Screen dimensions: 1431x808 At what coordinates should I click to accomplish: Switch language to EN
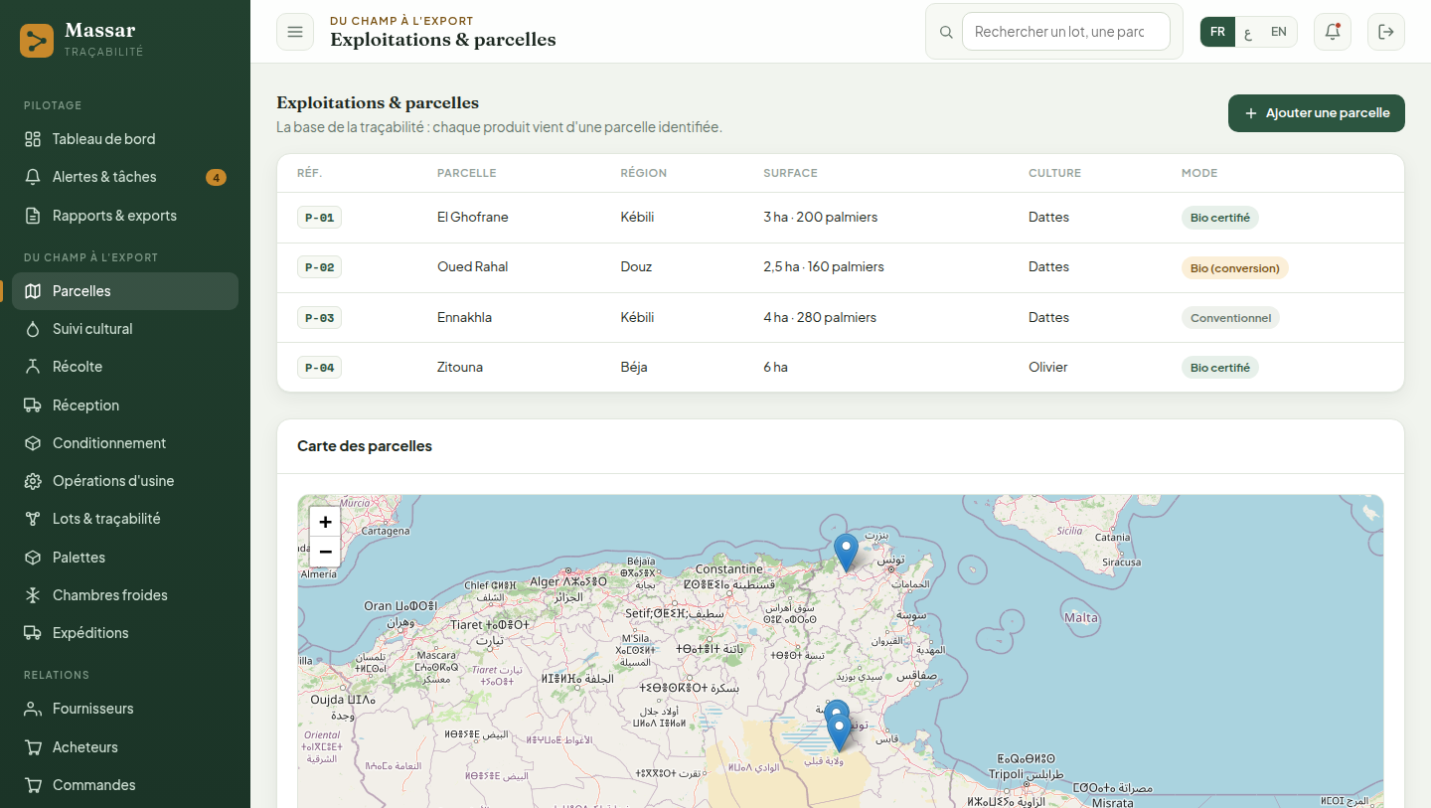(1279, 32)
